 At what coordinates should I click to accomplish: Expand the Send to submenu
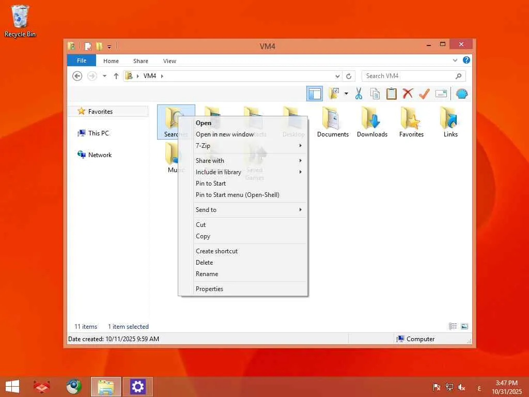(x=243, y=210)
